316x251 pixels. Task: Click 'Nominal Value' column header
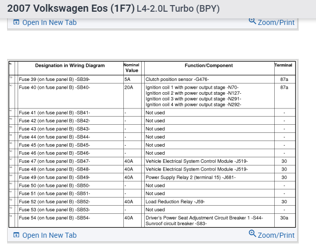tap(131, 68)
